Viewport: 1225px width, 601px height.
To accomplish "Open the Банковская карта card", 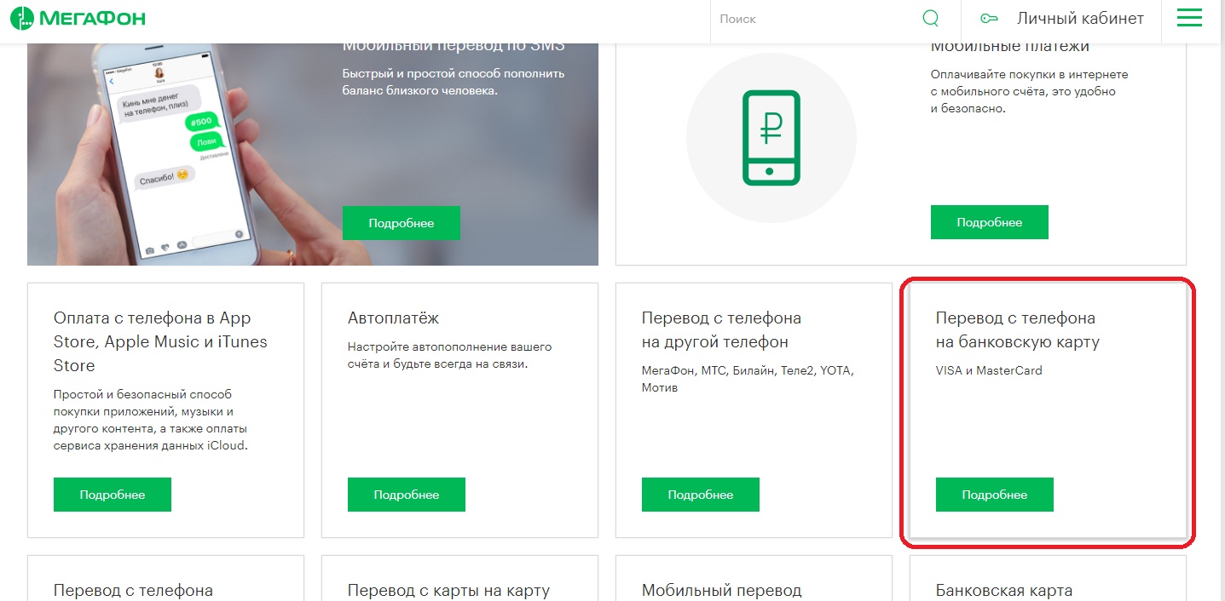I will 1003,590.
